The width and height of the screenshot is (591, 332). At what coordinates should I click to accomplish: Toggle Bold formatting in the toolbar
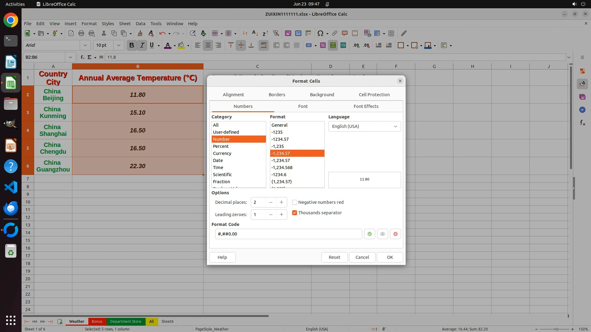point(132,45)
